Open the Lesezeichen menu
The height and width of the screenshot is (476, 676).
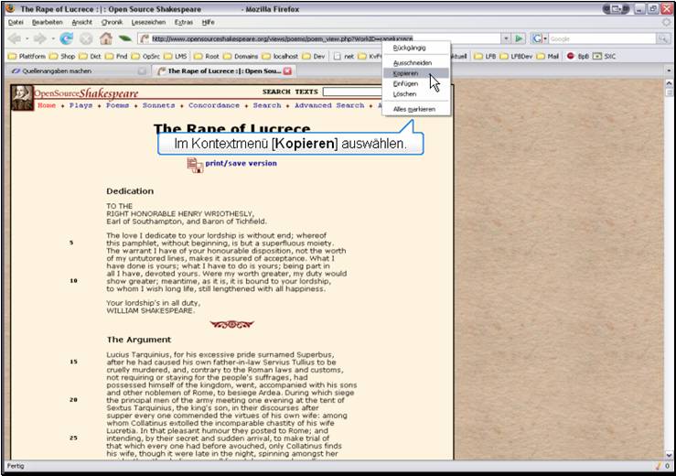pos(147,21)
